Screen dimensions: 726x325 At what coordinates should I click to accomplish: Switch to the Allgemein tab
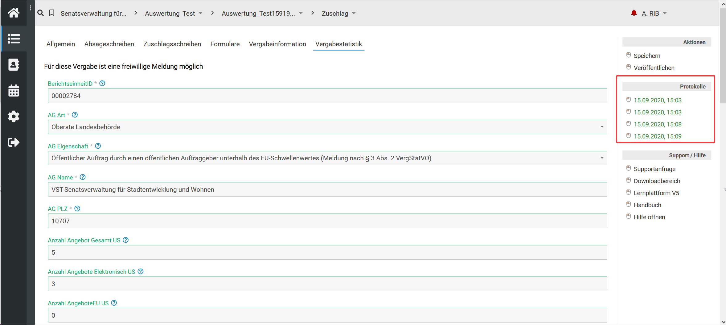tap(61, 44)
